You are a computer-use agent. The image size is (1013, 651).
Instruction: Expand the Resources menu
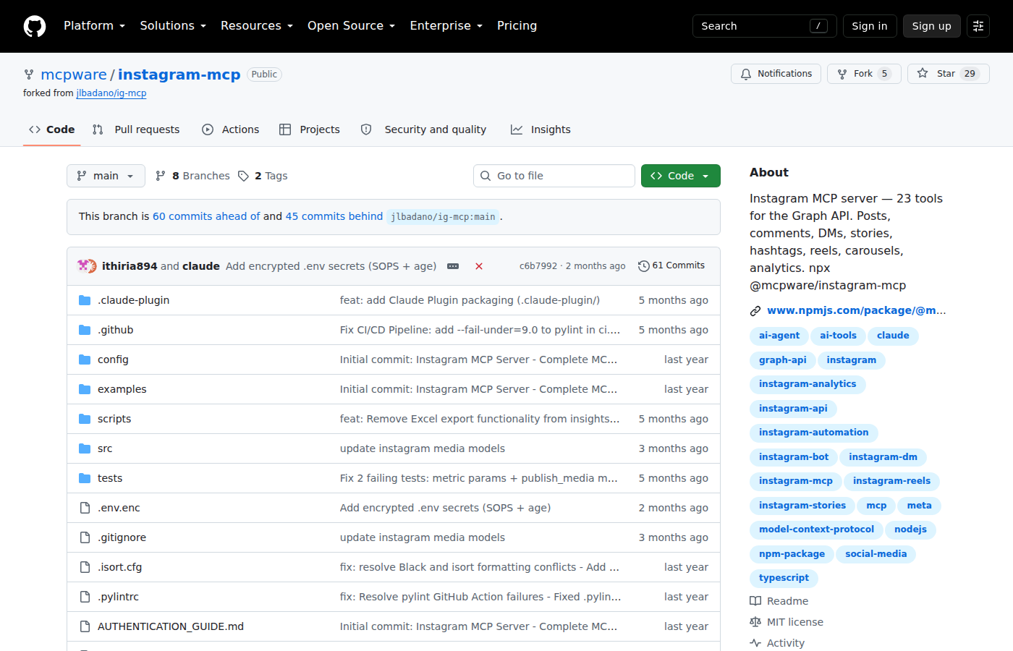point(257,26)
